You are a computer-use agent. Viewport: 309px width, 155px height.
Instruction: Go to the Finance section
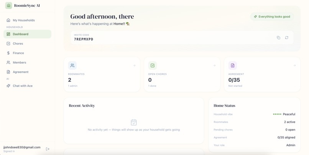tap(27, 53)
